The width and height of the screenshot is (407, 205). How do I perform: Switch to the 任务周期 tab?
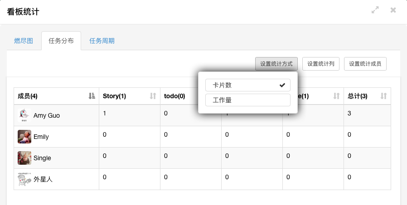(x=102, y=41)
